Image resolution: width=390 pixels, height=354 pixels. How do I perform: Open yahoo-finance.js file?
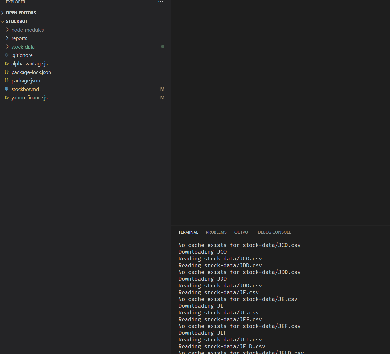tap(85, 97)
